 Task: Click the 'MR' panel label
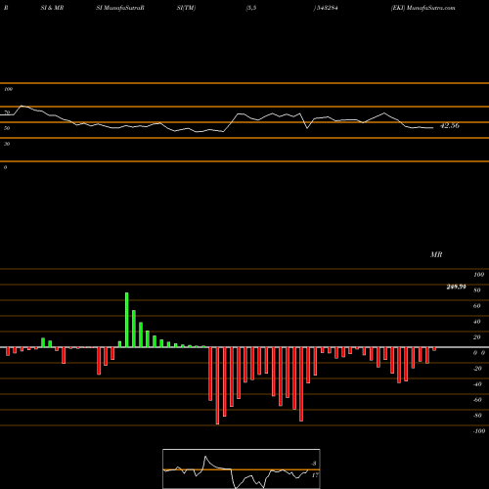pos(436,254)
